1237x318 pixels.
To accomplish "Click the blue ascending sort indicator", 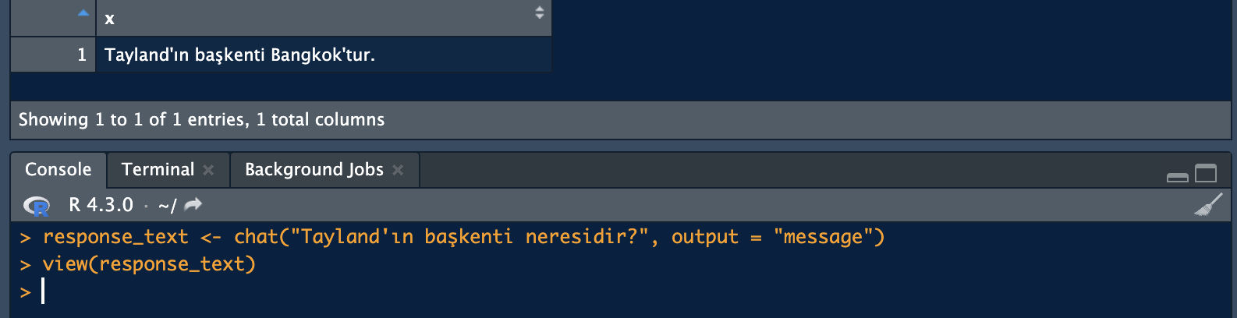I will [x=83, y=12].
